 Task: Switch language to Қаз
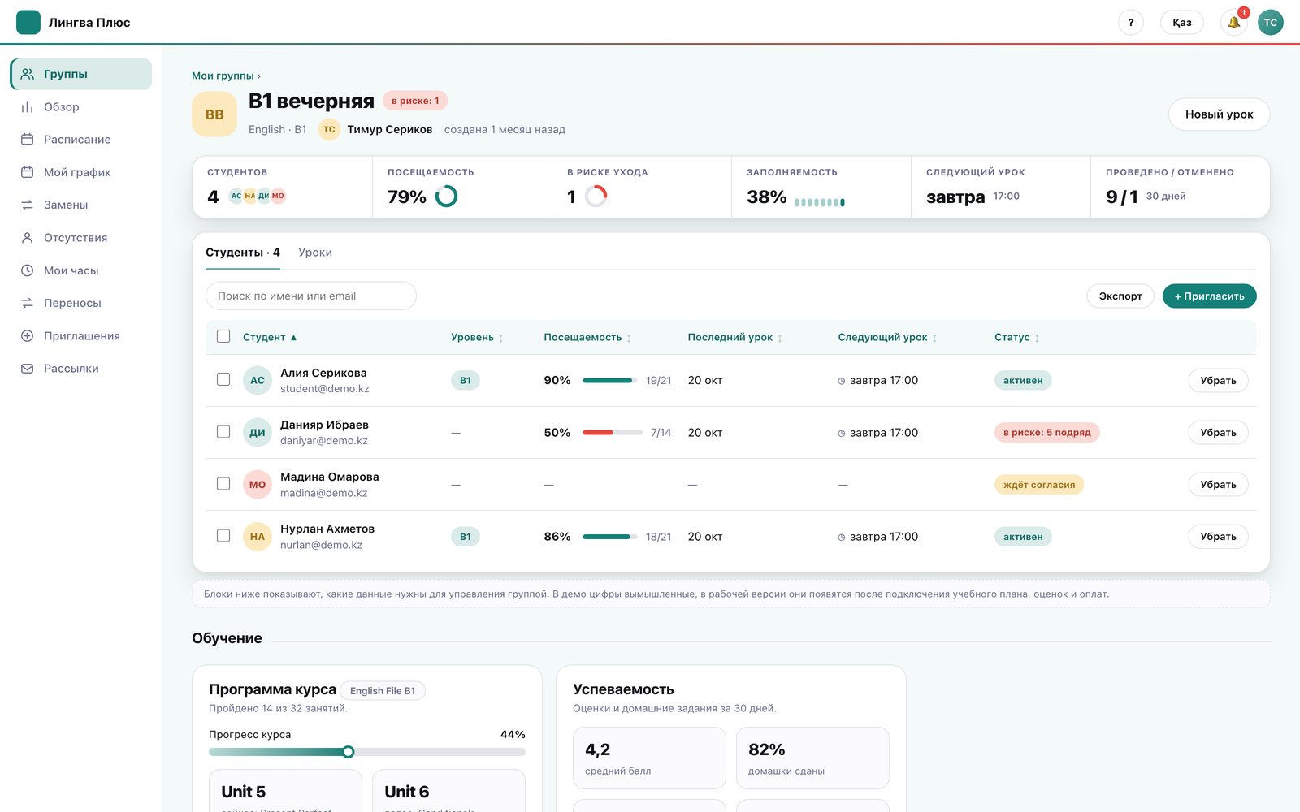(x=1182, y=22)
